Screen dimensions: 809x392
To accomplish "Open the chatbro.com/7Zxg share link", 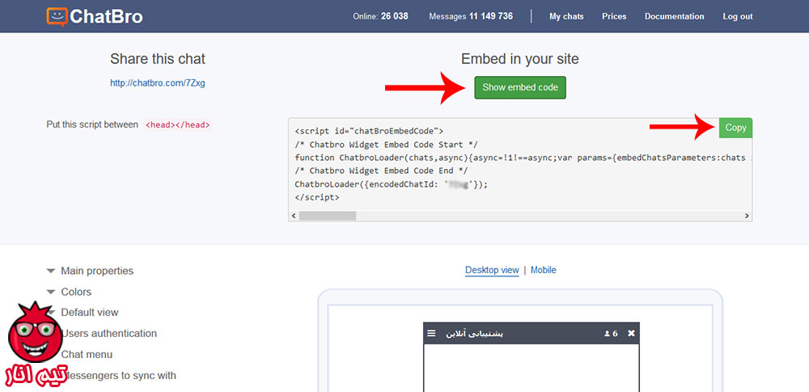I will tap(152, 82).
